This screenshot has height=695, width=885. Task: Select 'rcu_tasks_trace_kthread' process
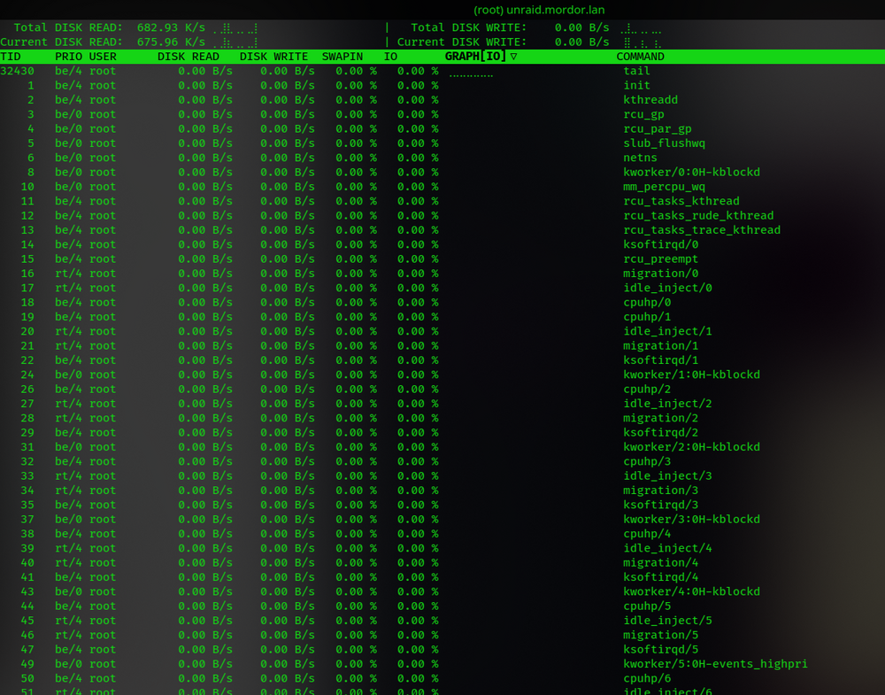coord(702,230)
